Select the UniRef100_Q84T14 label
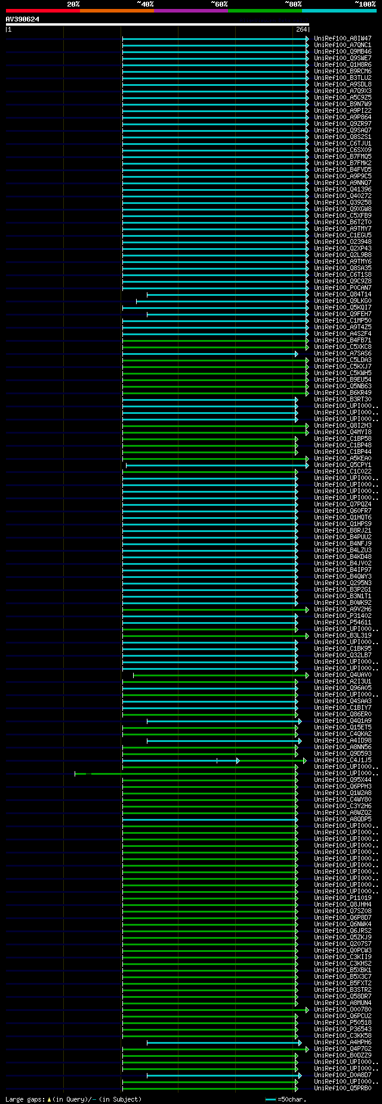This screenshot has height=1104, width=382. click(x=343, y=294)
